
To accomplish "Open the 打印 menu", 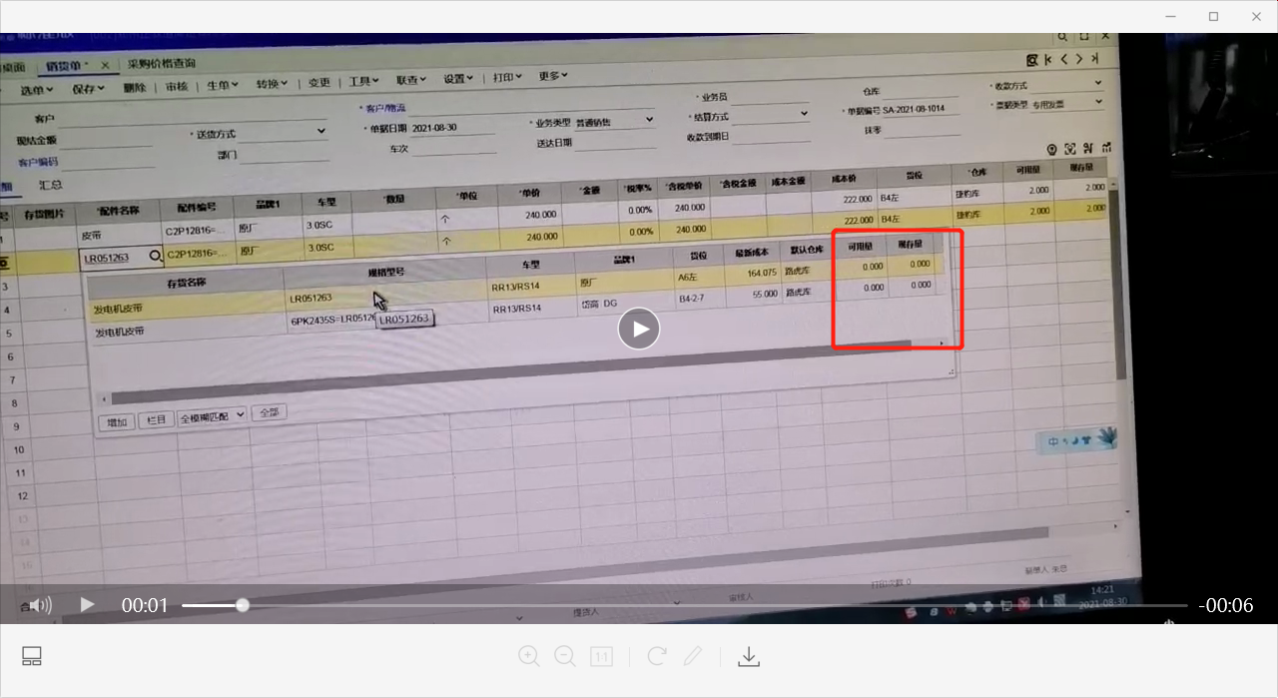I will point(509,78).
